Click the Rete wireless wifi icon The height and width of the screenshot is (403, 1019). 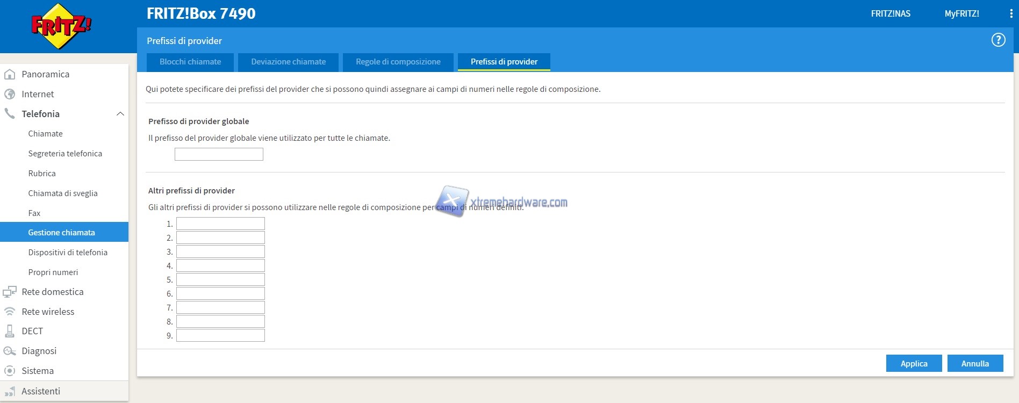pyautogui.click(x=10, y=312)
